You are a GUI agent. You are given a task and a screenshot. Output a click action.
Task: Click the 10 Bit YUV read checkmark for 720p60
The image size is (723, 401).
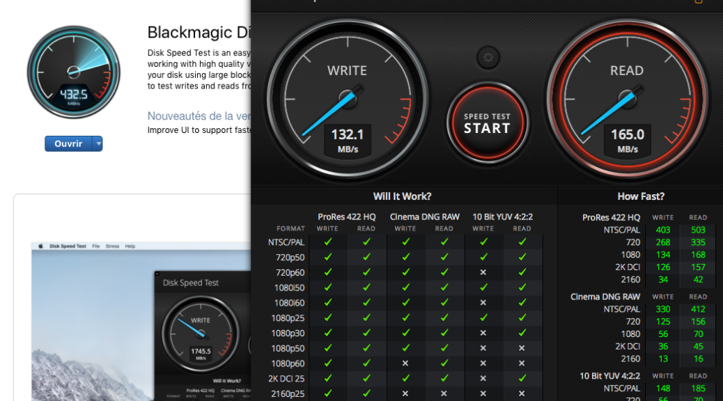tap(522, 272)
